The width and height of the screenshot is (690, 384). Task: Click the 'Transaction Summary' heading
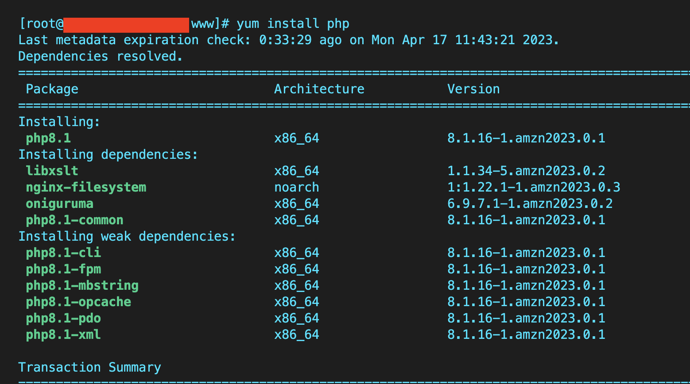[89, 367]
